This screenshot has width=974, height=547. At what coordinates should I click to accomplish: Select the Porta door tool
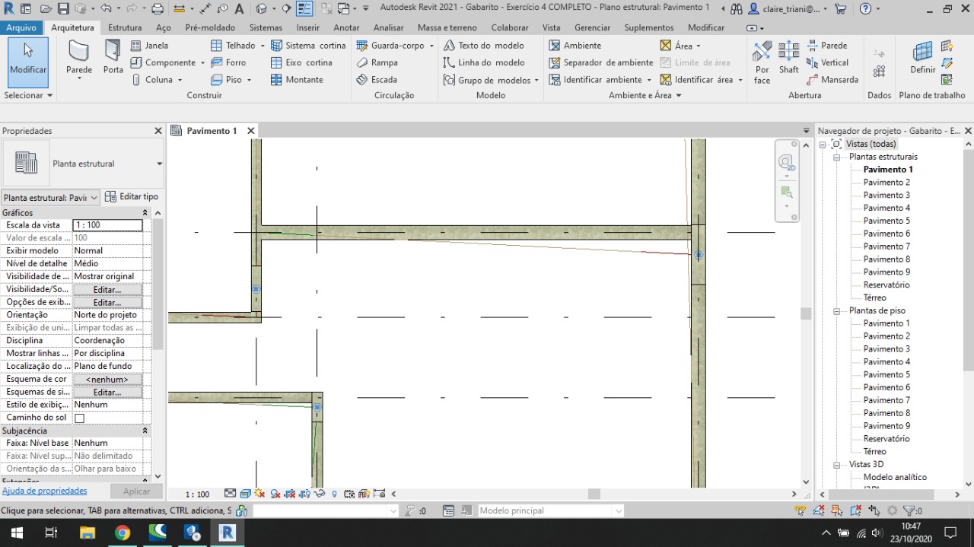pyautogui.click(x=113, y=58)
